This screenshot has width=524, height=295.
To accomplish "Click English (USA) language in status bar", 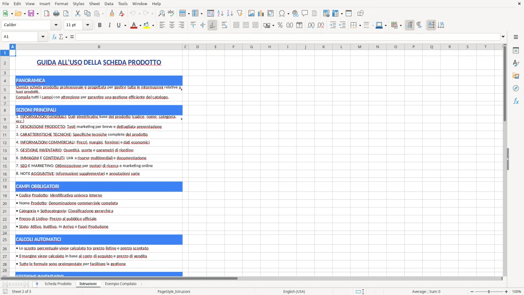I will [294, 292].
